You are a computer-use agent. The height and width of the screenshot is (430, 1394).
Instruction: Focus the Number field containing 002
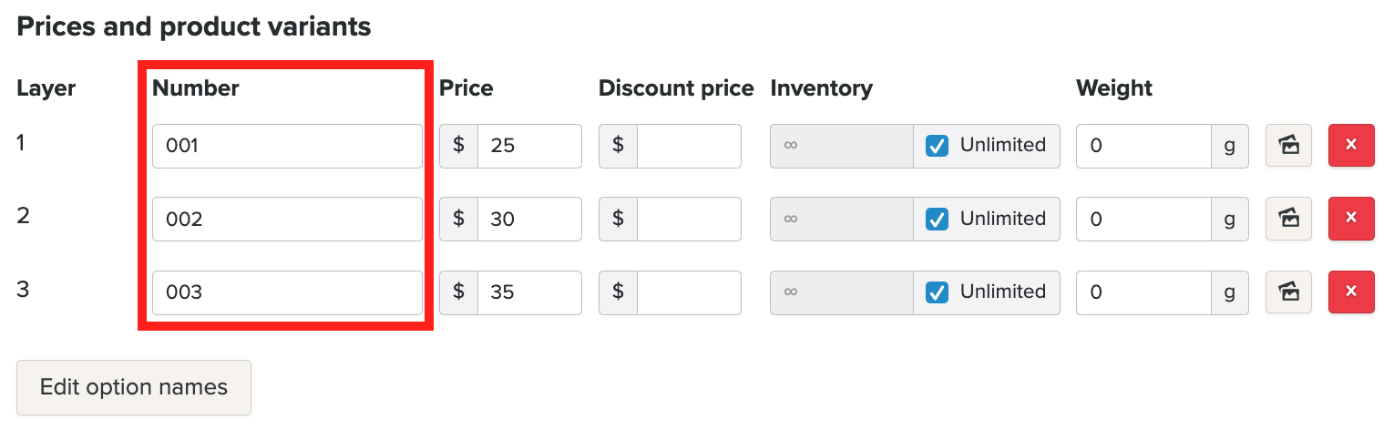tap(287, 219)
